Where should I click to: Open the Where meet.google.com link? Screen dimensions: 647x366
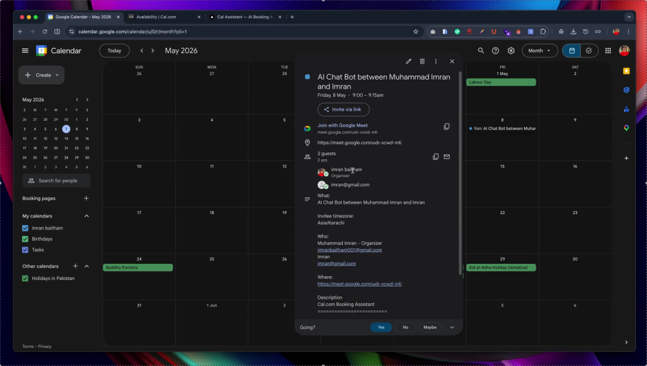(359, 284)
